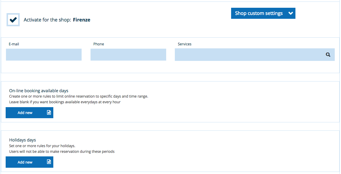Select the shop name Firenze
341x174 pixels.
(x=82, y=20)
